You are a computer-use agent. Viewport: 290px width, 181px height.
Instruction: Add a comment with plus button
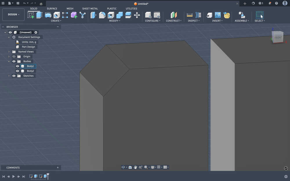coord(58,167)
